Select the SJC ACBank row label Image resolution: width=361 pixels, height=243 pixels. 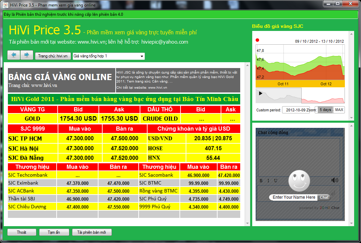click(21, 191)
